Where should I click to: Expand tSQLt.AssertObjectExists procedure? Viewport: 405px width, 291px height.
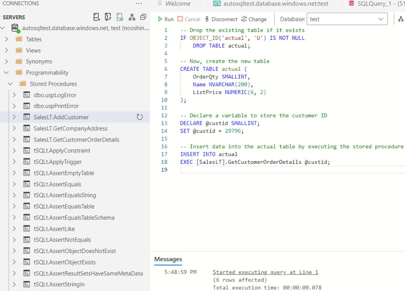14,262
